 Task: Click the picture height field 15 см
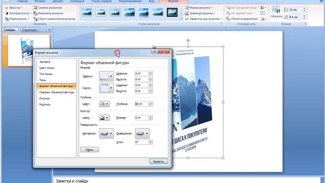(296, 10)
